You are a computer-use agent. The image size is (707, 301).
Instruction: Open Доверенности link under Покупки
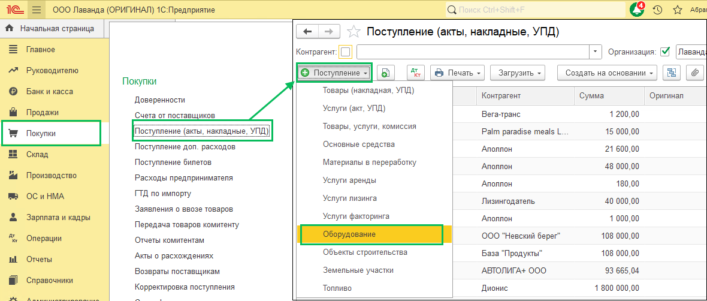[160, 100]
